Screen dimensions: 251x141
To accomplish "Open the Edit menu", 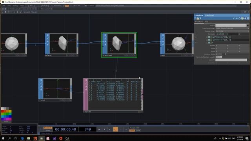I will 9,6.
